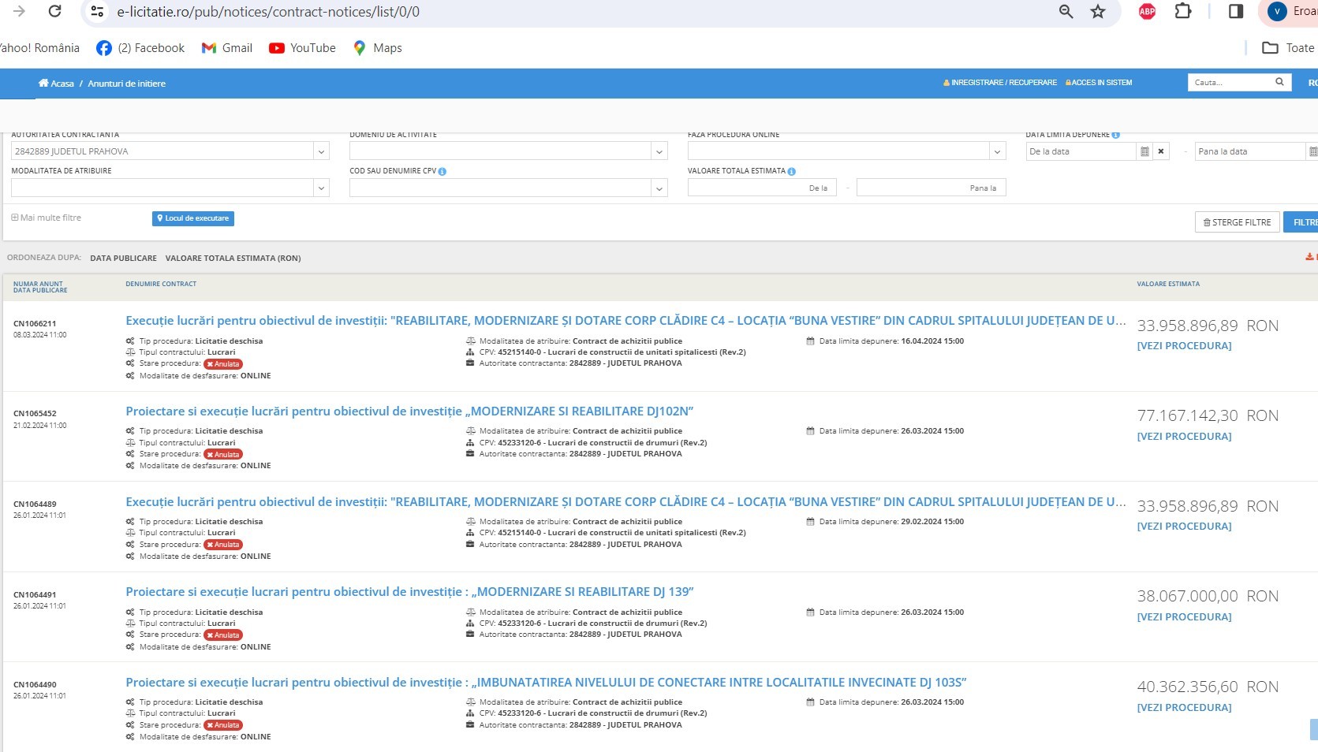Expand Mai multe filtre section
Screen dimensions: 1318x752
[47, 218]
